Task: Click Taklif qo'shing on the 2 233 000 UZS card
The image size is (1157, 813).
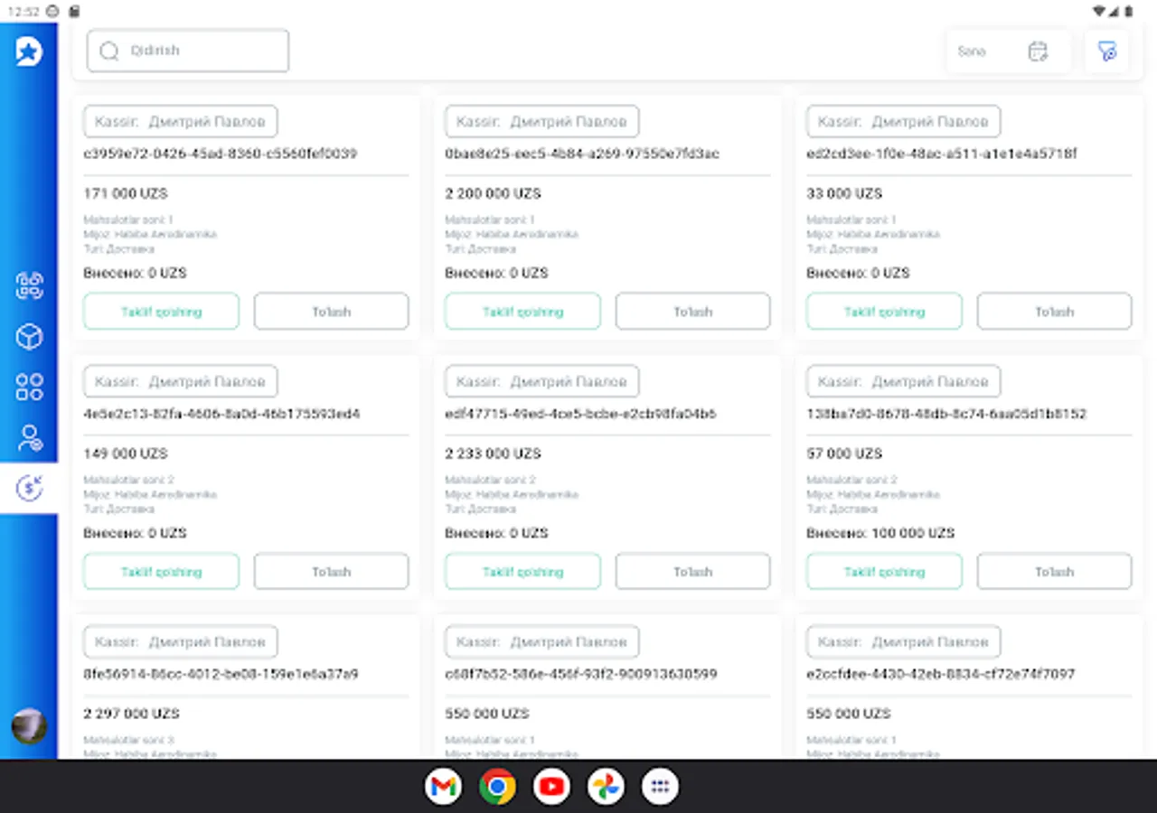Action: coord(522,572)
